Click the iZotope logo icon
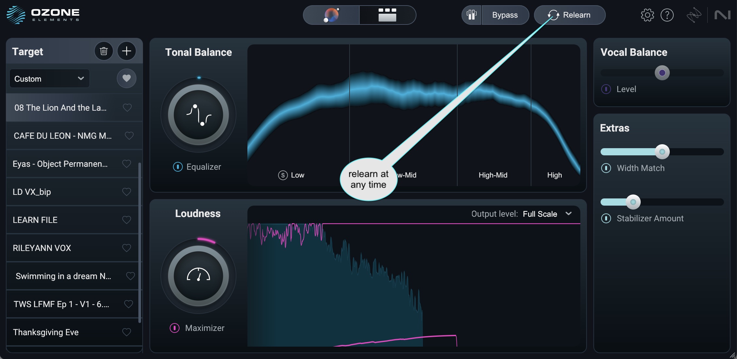Viewport: 737px width, 359px height. (x=694, y=15)
